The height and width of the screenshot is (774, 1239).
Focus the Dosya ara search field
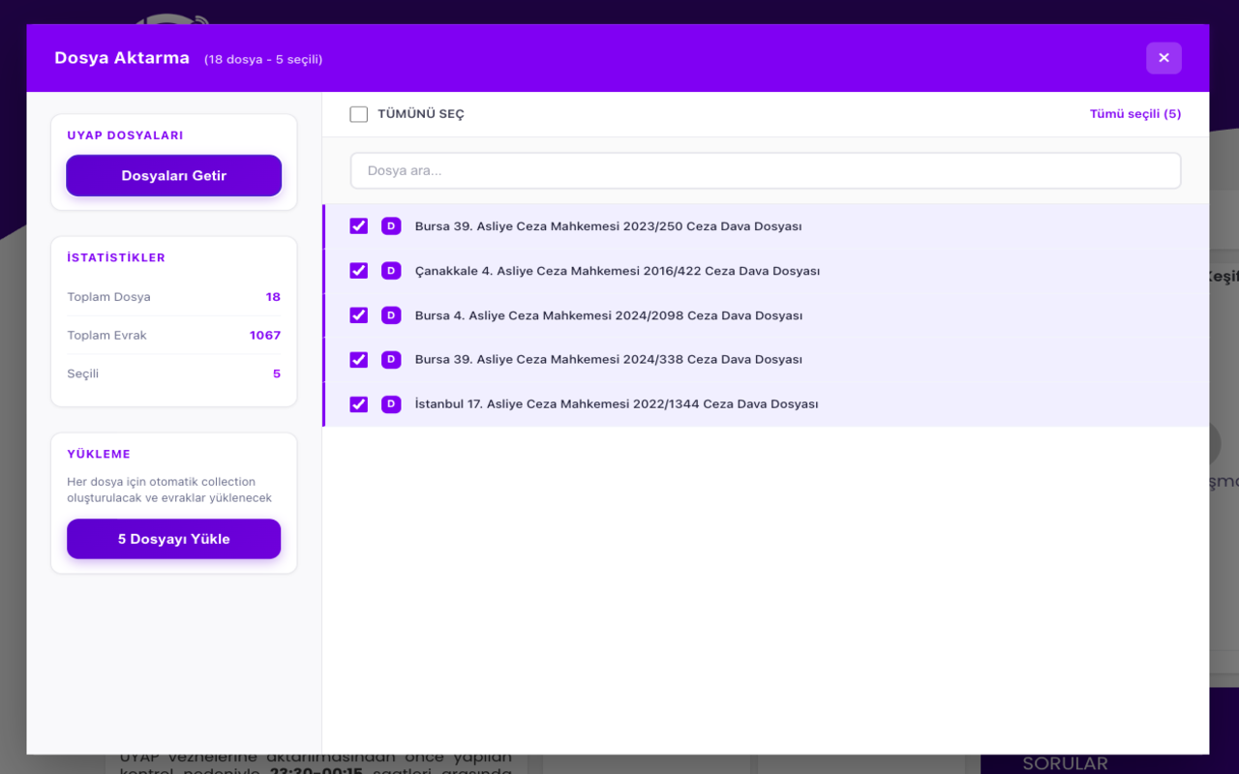765,171
